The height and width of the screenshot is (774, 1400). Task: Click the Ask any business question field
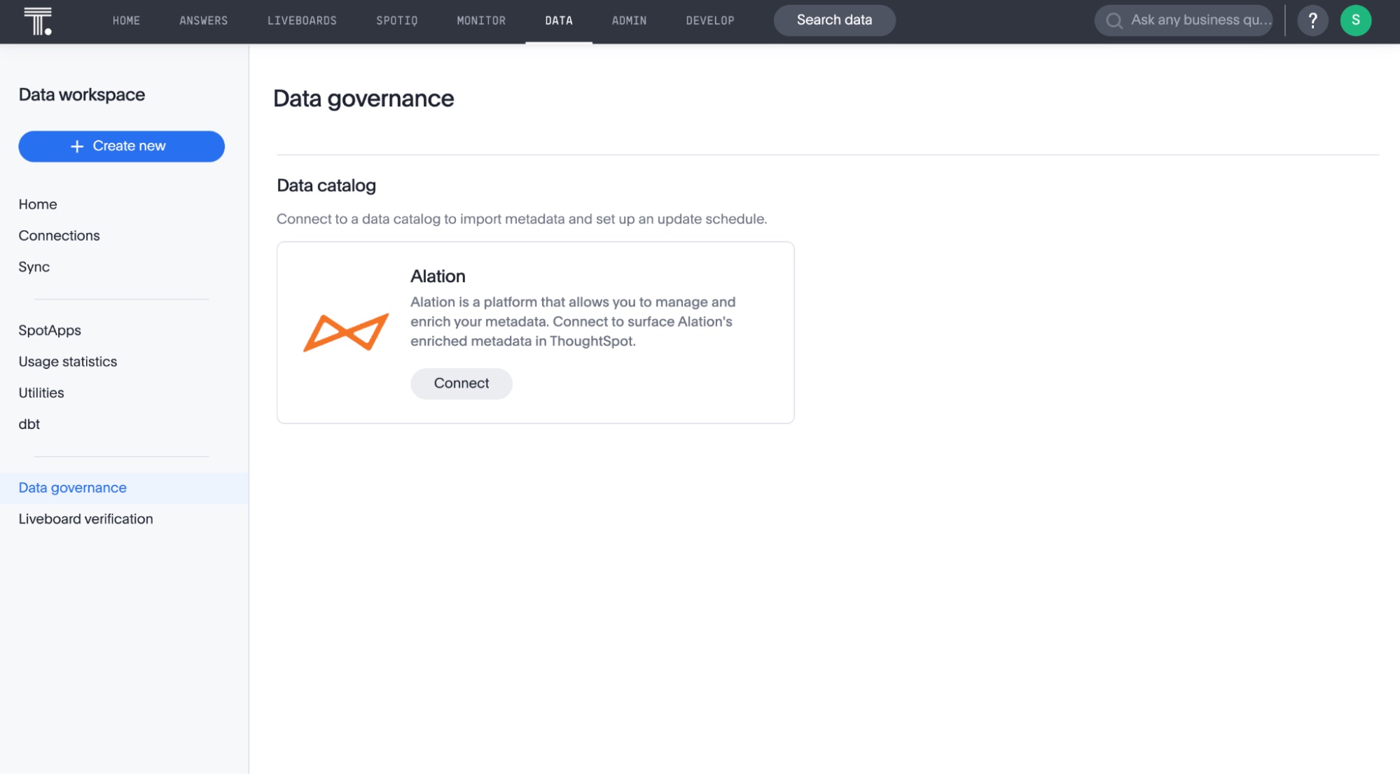click(x=1196, y=20)
